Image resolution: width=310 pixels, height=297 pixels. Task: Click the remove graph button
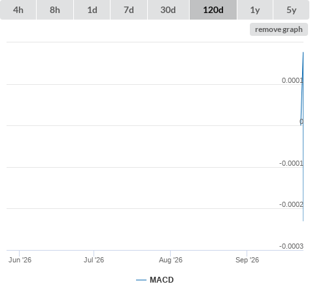coord(279,29)
